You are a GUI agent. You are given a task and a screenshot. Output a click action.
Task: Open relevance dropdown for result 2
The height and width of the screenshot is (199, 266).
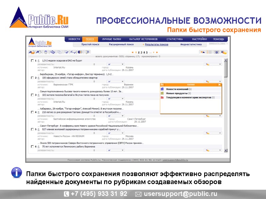pyautogui.click(x=115, y=82)
